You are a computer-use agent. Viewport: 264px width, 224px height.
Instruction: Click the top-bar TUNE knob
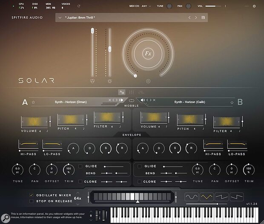click(x=169, y=6)
